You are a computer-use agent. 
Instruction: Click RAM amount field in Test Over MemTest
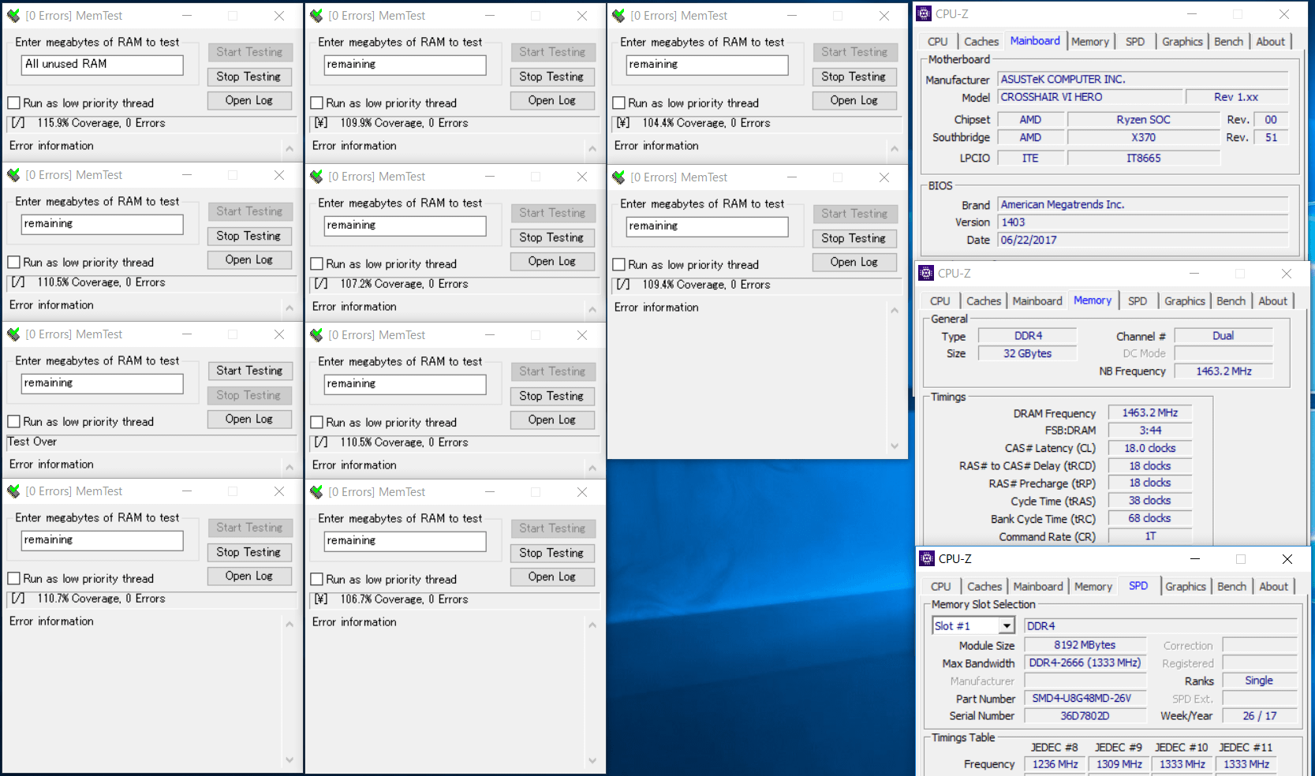(102, 383)
